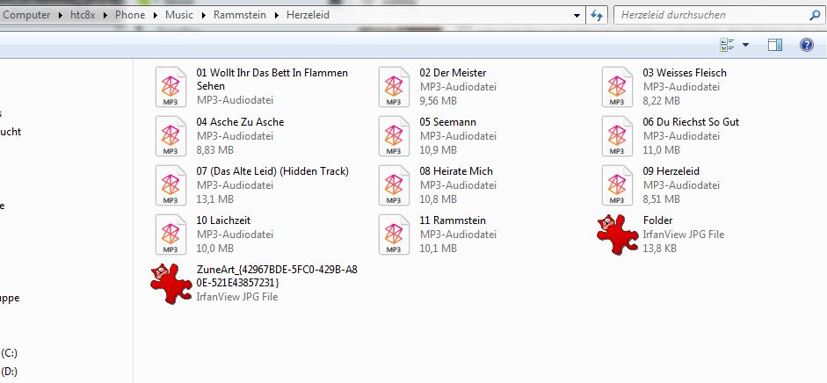Click the '8,22 MB' size of Weisses Fleisch

pos(662,101)
